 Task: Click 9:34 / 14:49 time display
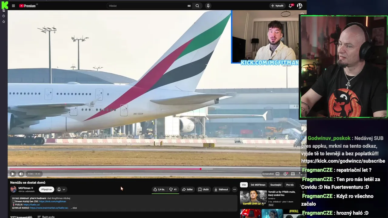point(34,174)
